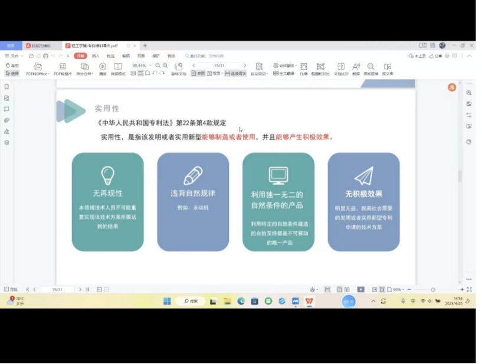Click the 查找替换 search icon

point(370,67)
